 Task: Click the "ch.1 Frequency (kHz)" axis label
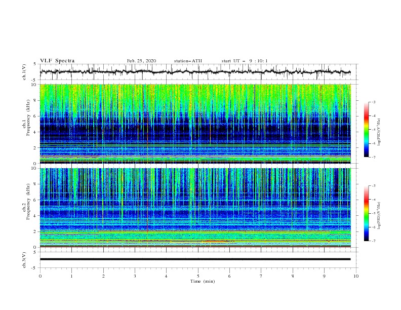26,118
